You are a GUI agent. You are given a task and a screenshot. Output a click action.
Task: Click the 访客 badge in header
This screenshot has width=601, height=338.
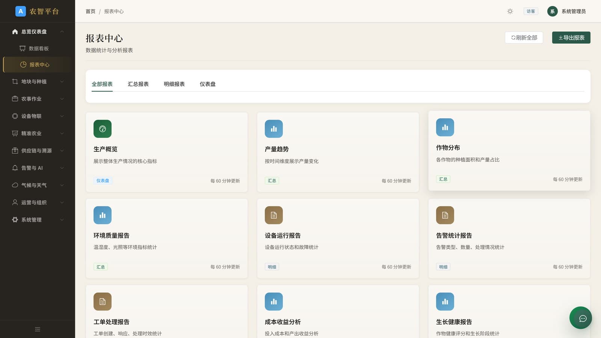click(531, 11)
